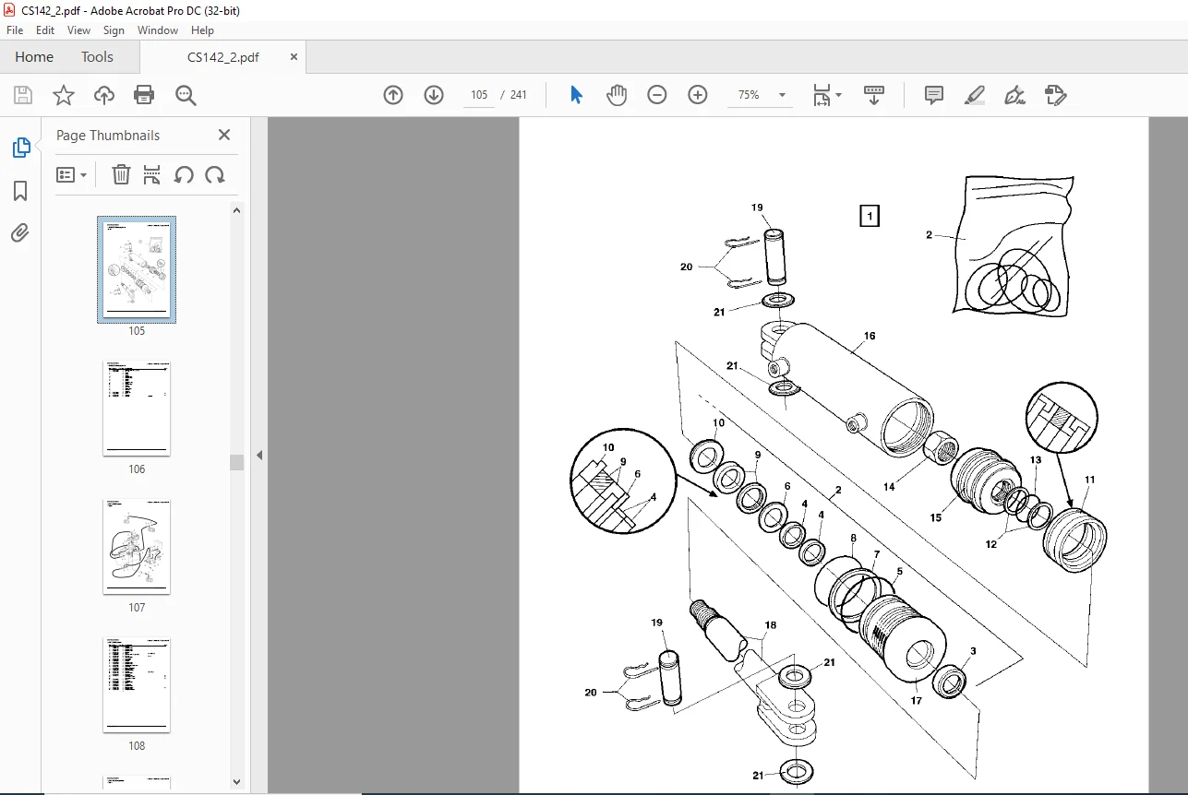
Task: Open the Sign menu
Action: (114, 30)
